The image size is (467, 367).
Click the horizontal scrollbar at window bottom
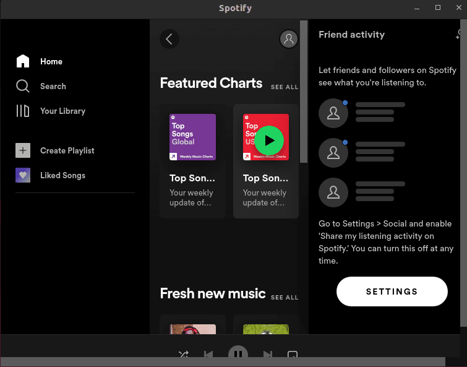click(223, 361)
